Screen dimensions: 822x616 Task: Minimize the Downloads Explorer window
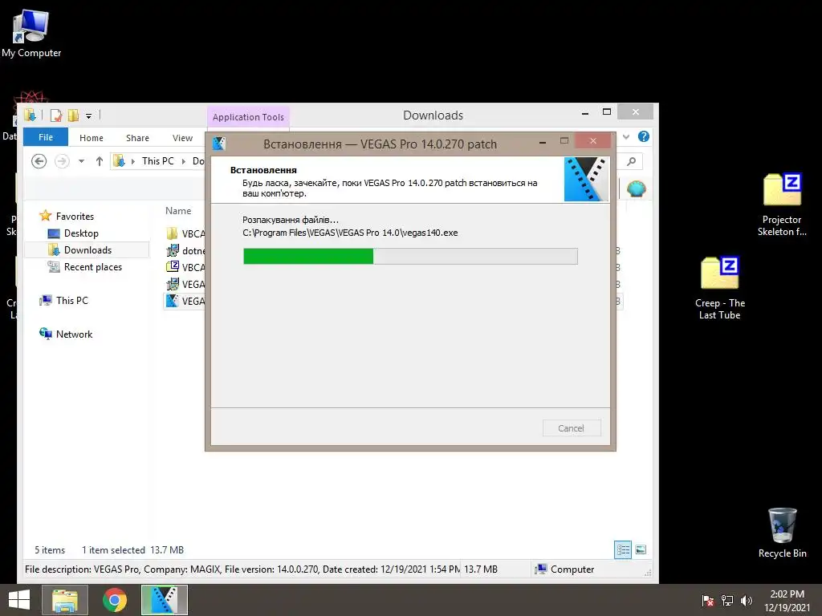click(x=585, y=112)
